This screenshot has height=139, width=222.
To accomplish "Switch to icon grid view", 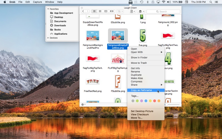I will (x=94, y=11).
